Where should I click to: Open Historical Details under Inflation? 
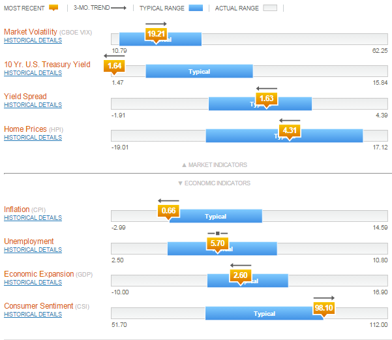click(33, 218)
